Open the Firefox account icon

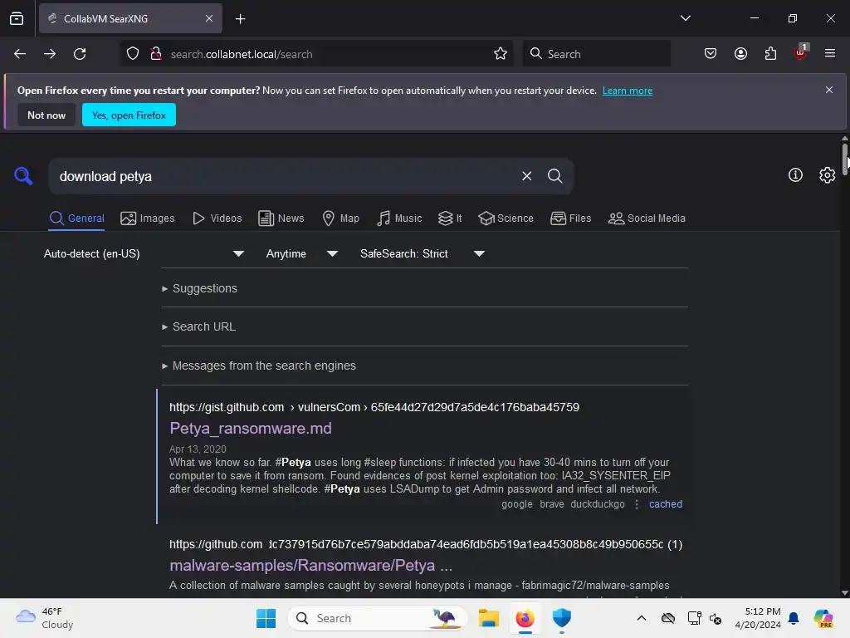coord(740,54)
